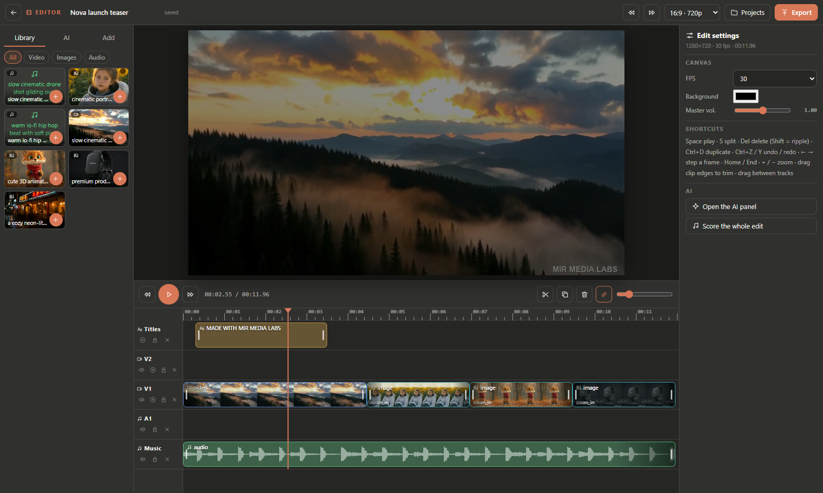The image size is (823, 493).
Task: Duplicate clip with the copy icon
Action: pos(565,294)
